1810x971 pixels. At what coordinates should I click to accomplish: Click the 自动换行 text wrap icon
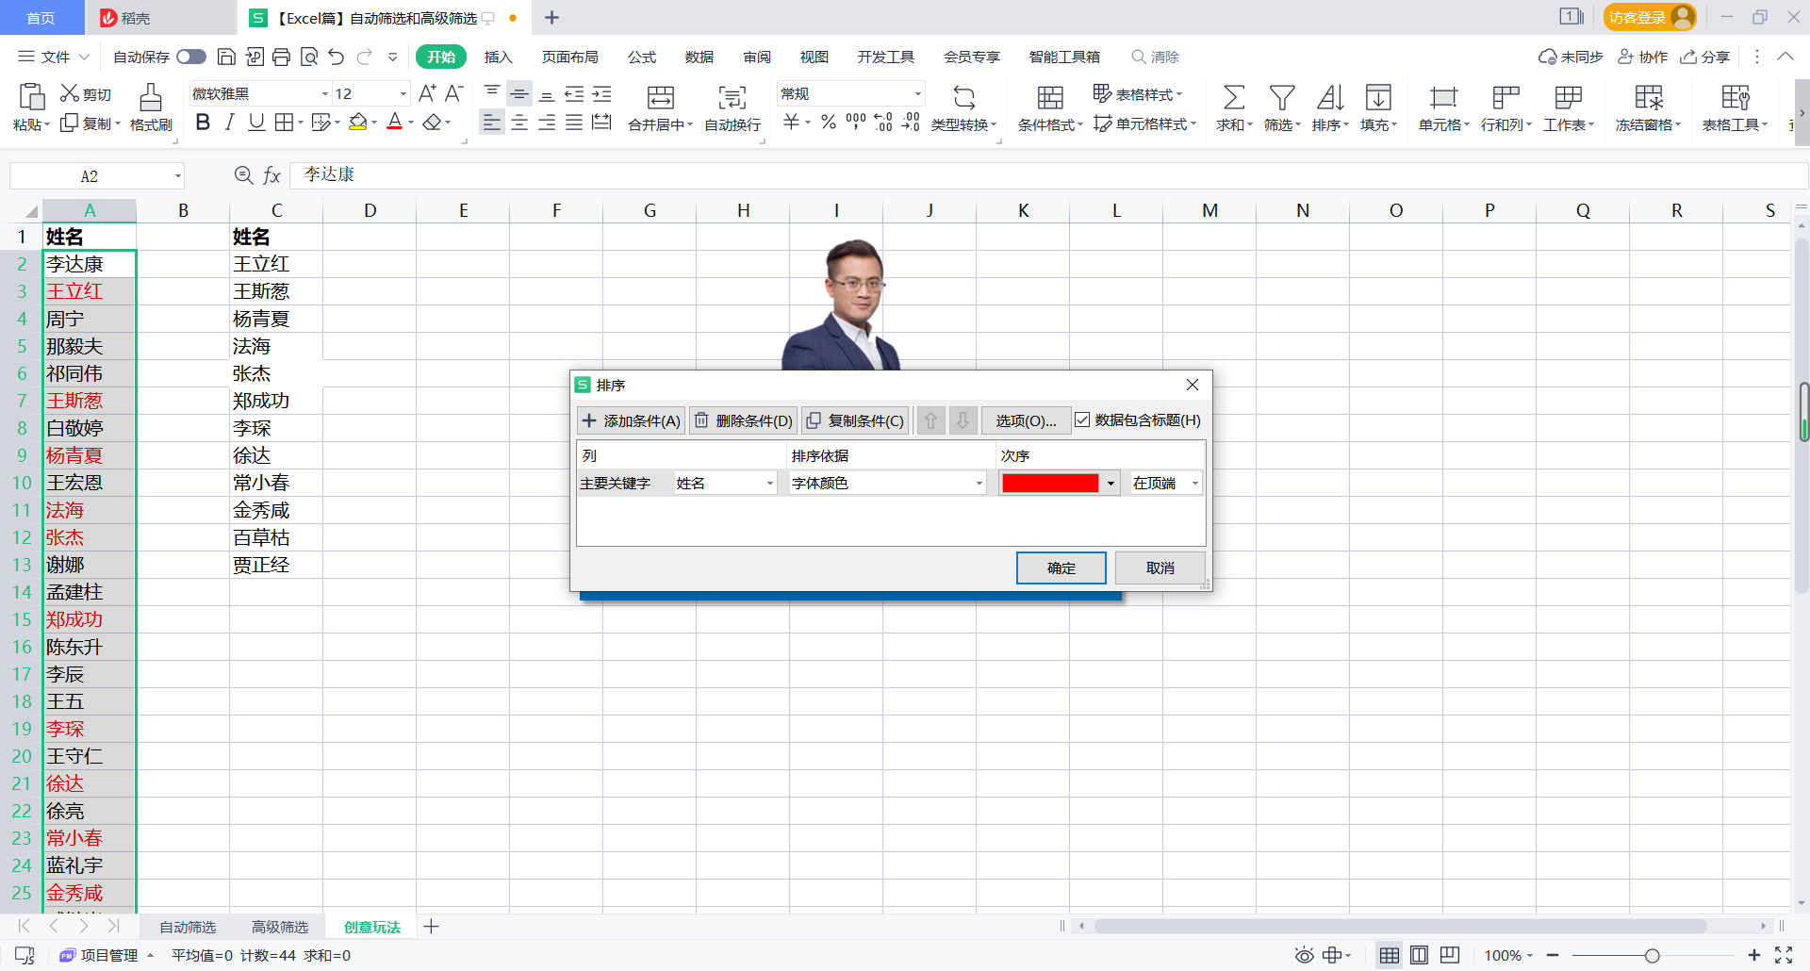point(732,107)
